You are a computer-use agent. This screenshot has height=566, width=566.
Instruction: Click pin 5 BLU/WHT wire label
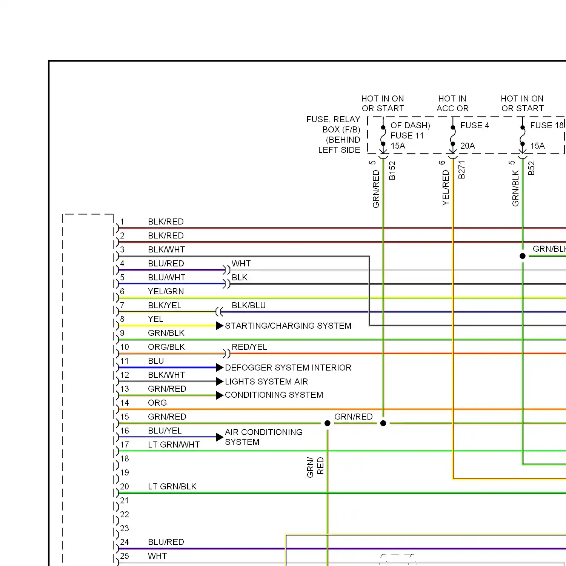[x=167, y=277]
